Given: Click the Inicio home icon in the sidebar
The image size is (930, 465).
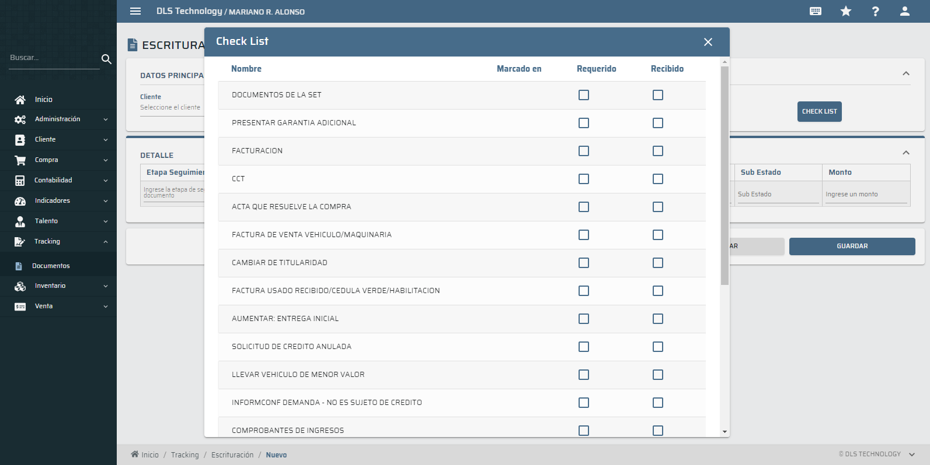Looking at the screenshot, I should tap(20, 100).
